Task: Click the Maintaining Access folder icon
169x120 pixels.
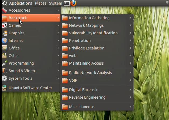Action: click(x=65, y=63)
